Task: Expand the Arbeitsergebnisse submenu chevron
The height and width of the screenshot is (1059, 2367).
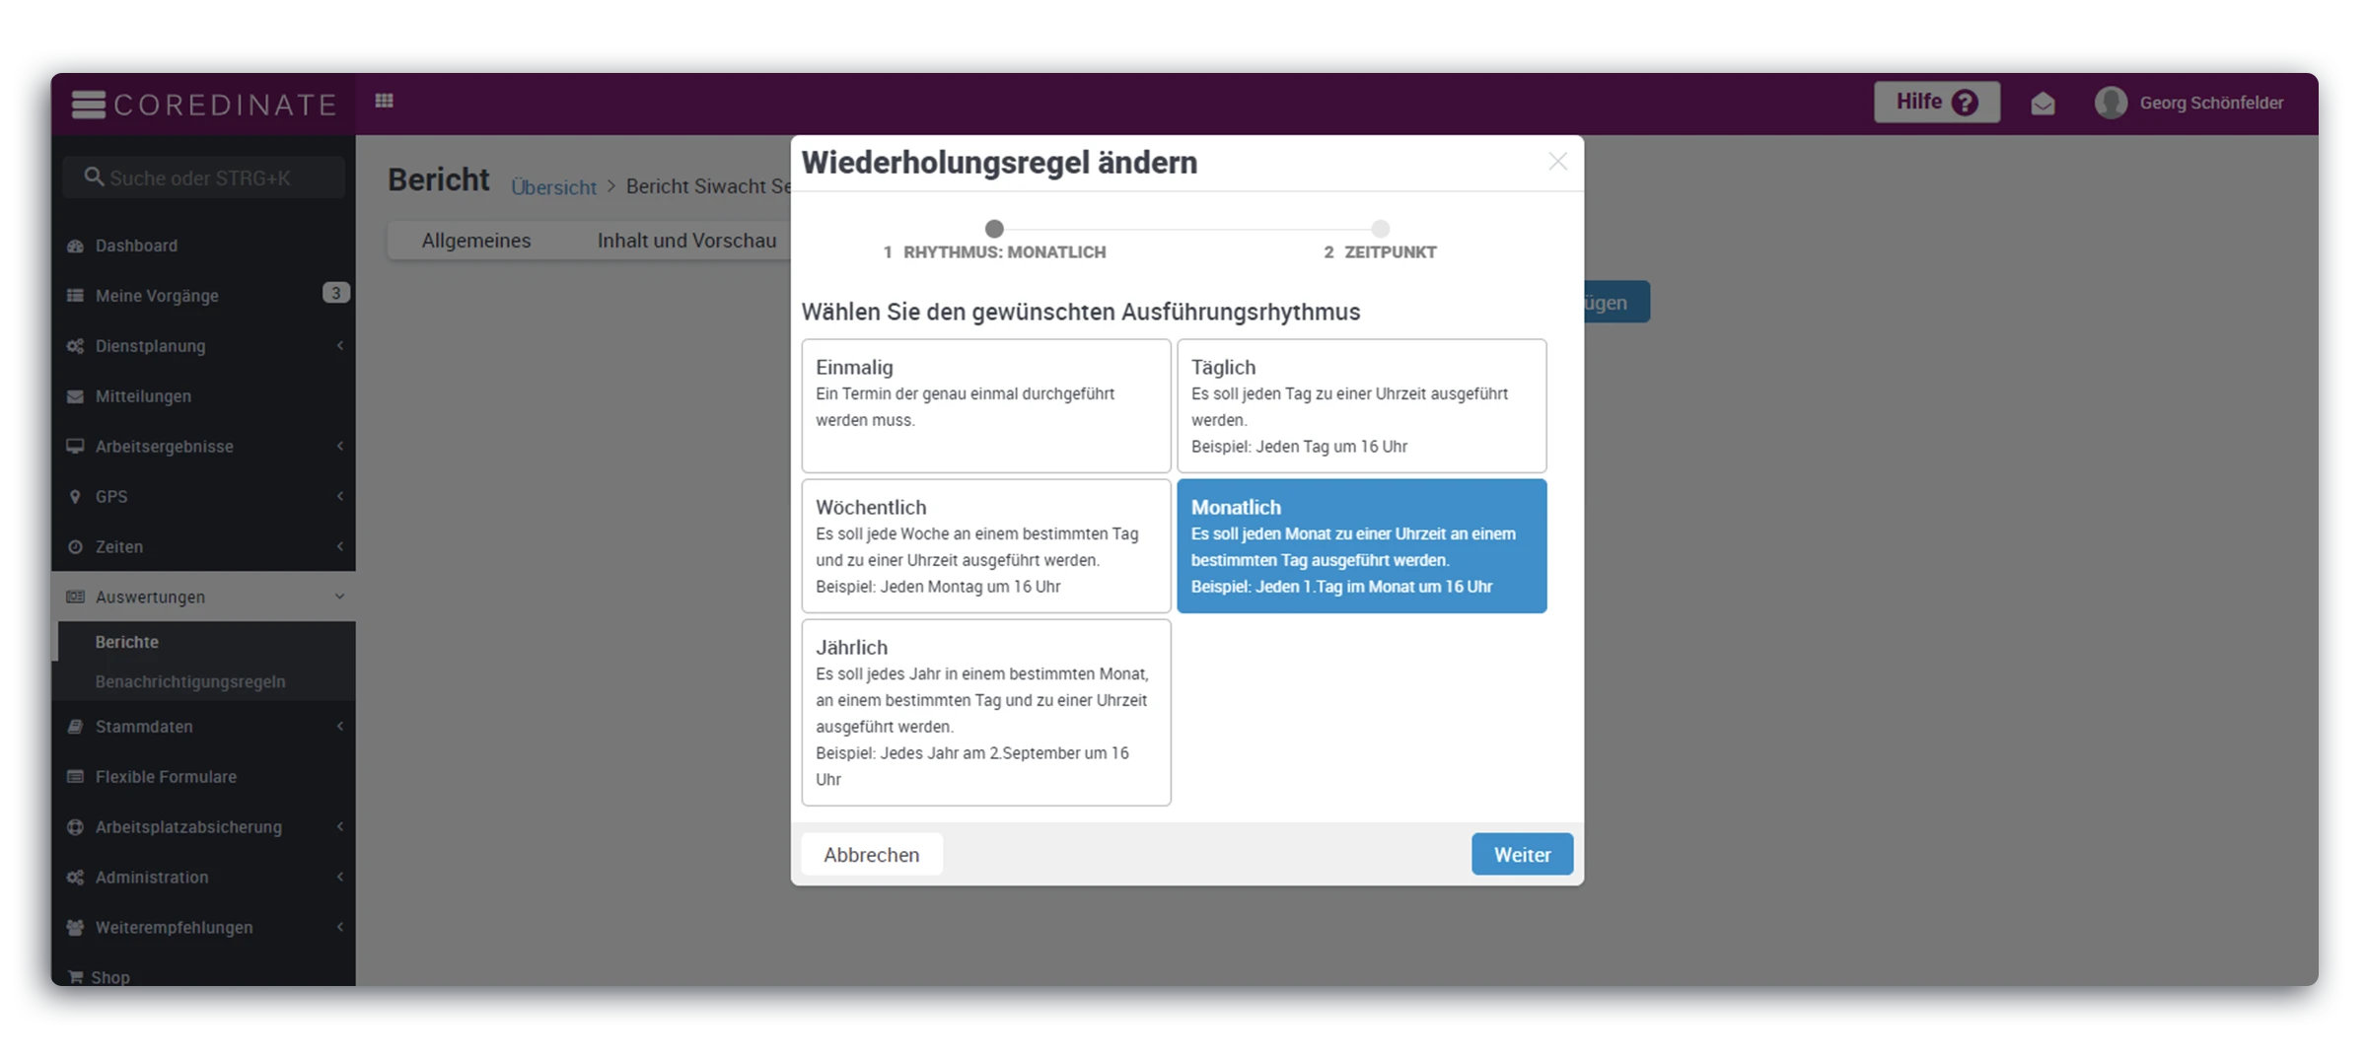Action: click(x=339, y=446)
